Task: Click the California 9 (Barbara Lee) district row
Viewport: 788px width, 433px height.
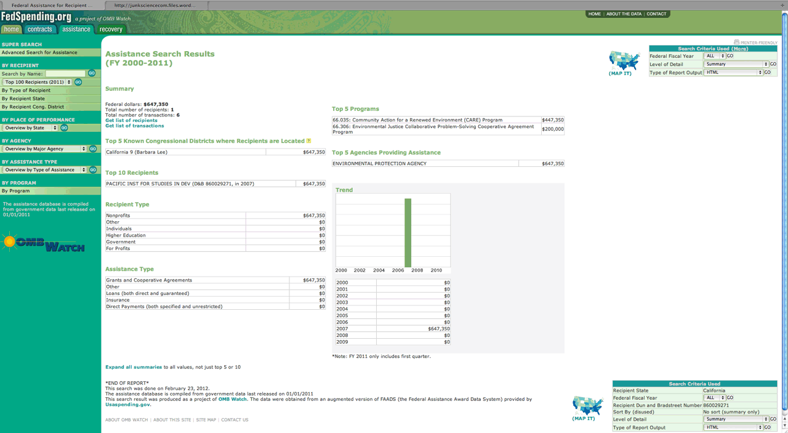Action: [215, 152]
